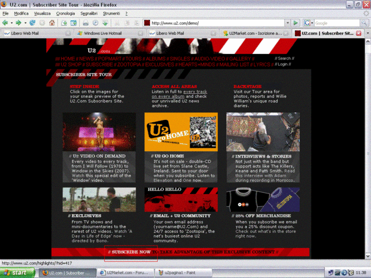Switch to U2Market.com Forum taskbar window

(x=126, y=273)
